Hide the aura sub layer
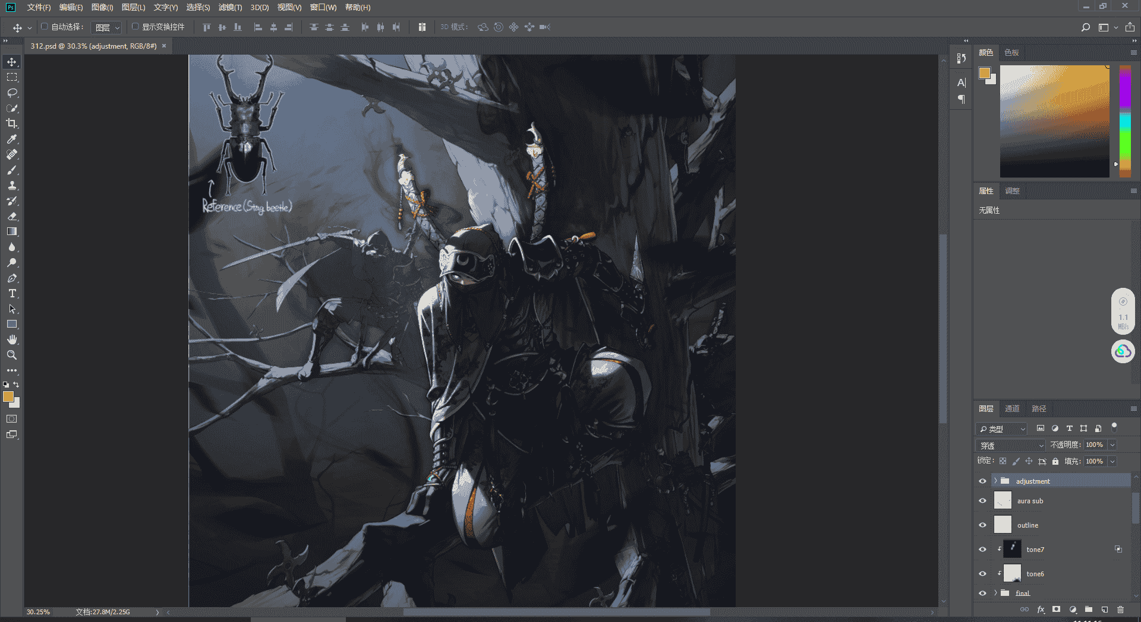Screen dimensions: 1141x622 (x=982, y=501)
